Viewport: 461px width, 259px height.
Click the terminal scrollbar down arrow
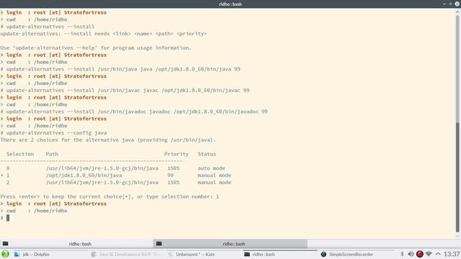[x=457, y=235]
